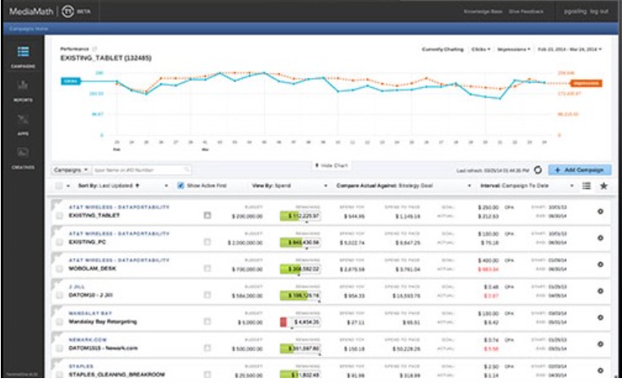The width and height of the screenshot is (622, 383).
Task: Open the gear settings for the MOBOLAM_DESK row
Action: [601, 265]
